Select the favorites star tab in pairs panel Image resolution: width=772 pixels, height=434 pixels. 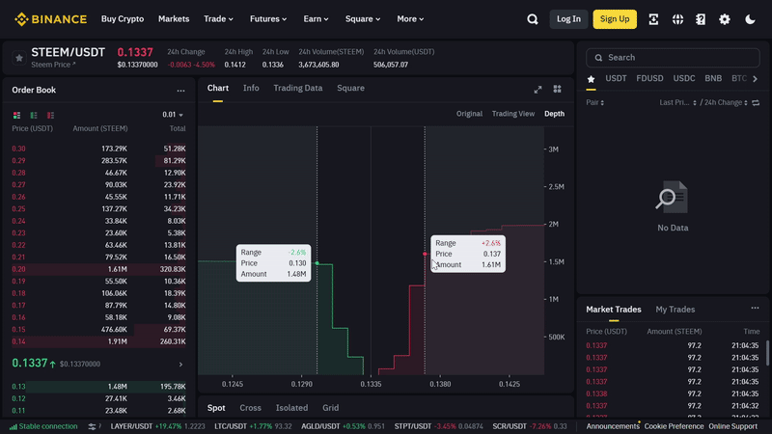591,79
